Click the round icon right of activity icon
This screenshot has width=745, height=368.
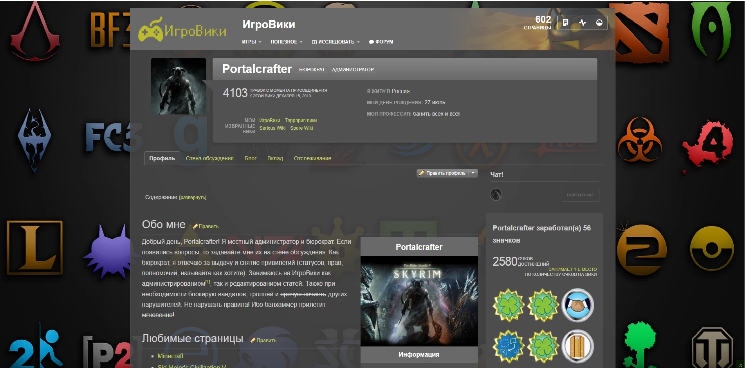click(599, 23)
